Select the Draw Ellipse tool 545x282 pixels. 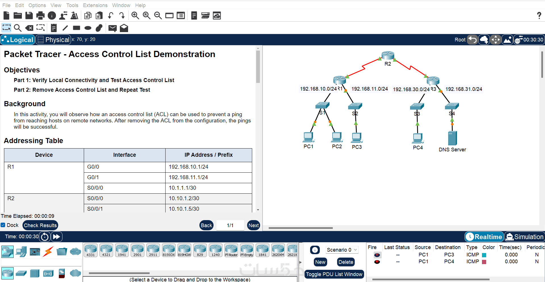coord(88,28)
